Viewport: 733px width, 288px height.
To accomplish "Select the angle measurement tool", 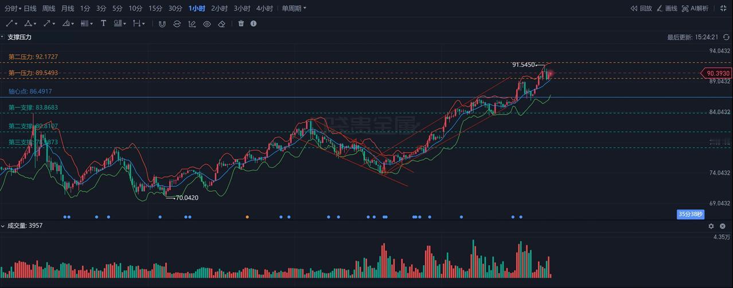I will coord(66,23).
